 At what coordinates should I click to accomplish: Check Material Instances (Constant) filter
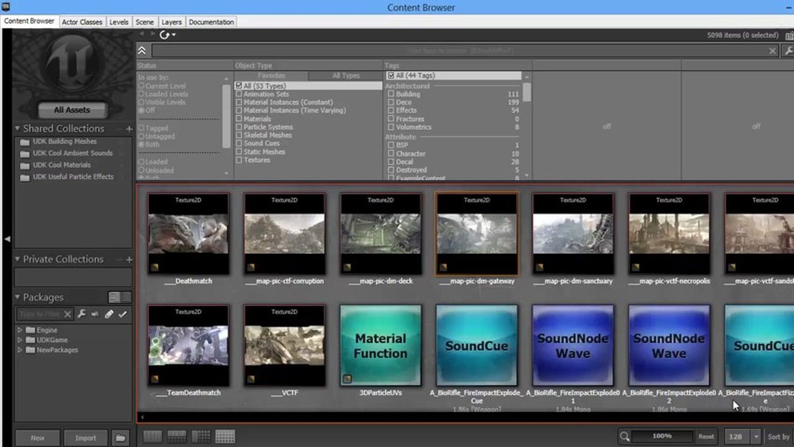tap(239, 102)
